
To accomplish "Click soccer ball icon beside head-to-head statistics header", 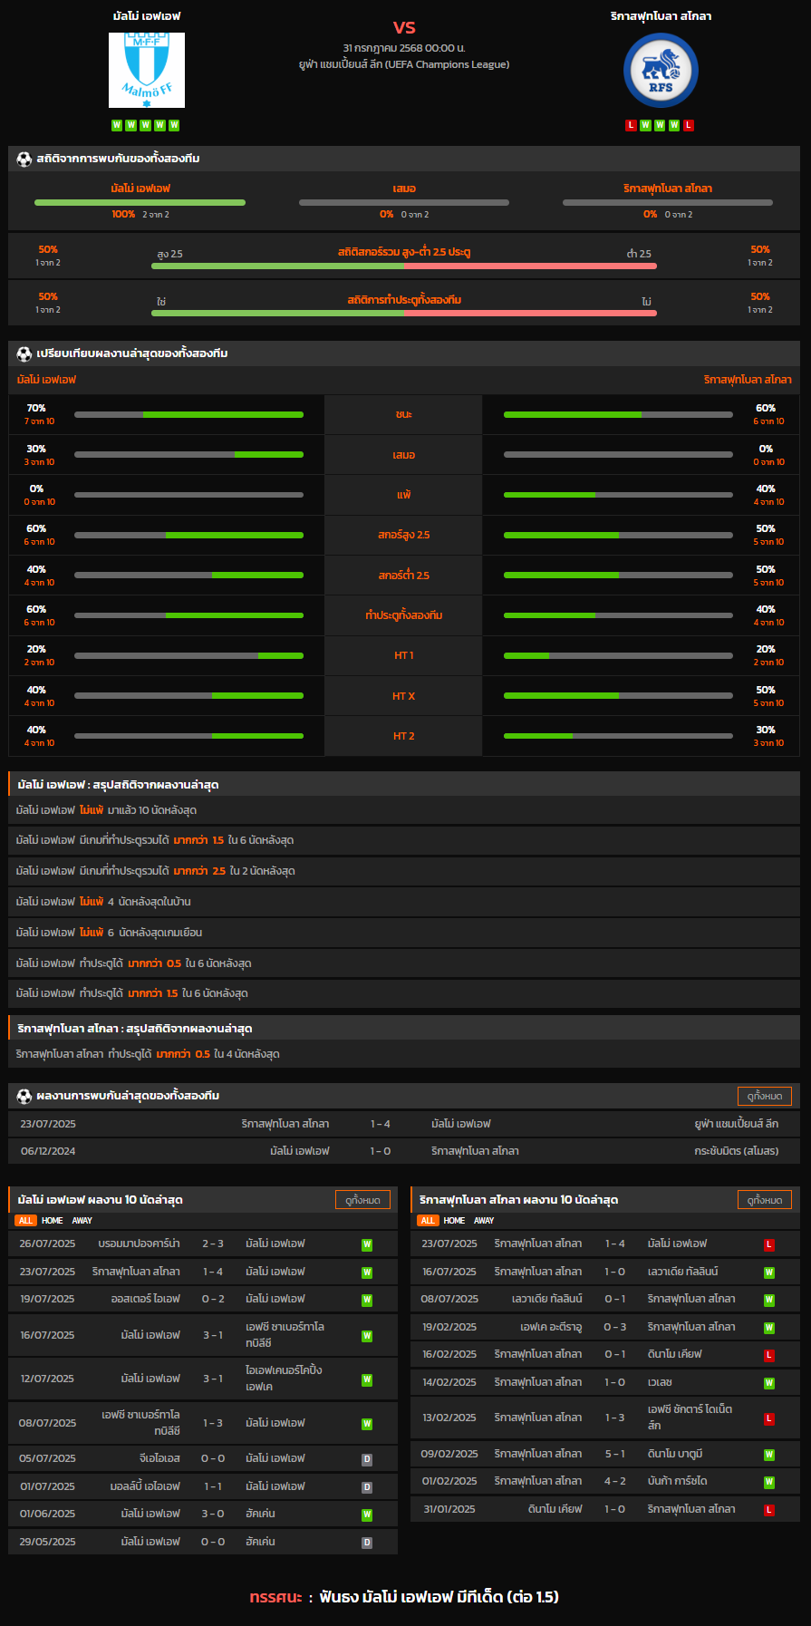I will pyautogui.click(x=24, y=159).
